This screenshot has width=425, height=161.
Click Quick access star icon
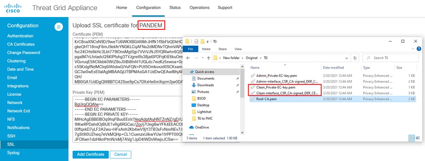coord(192,72)
